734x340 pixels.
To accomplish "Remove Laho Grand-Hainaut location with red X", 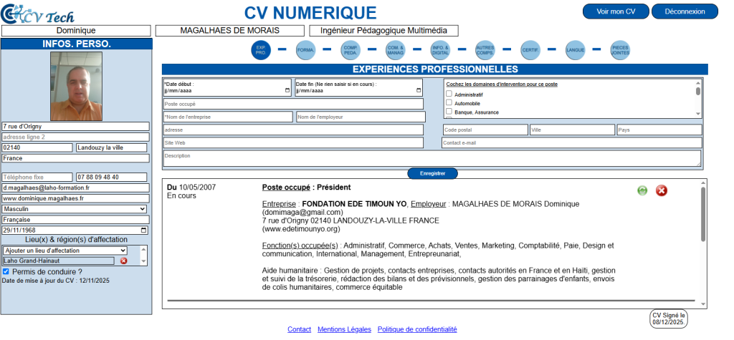I will [123, 261].
